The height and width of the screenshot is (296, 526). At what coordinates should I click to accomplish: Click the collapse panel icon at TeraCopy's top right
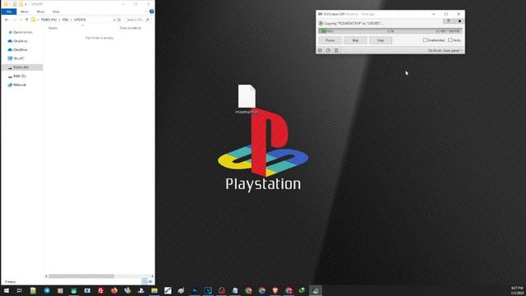click(x=449, y=21)
